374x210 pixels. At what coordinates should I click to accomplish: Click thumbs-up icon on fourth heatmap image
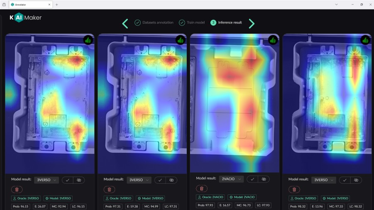(x=365, y=40)
